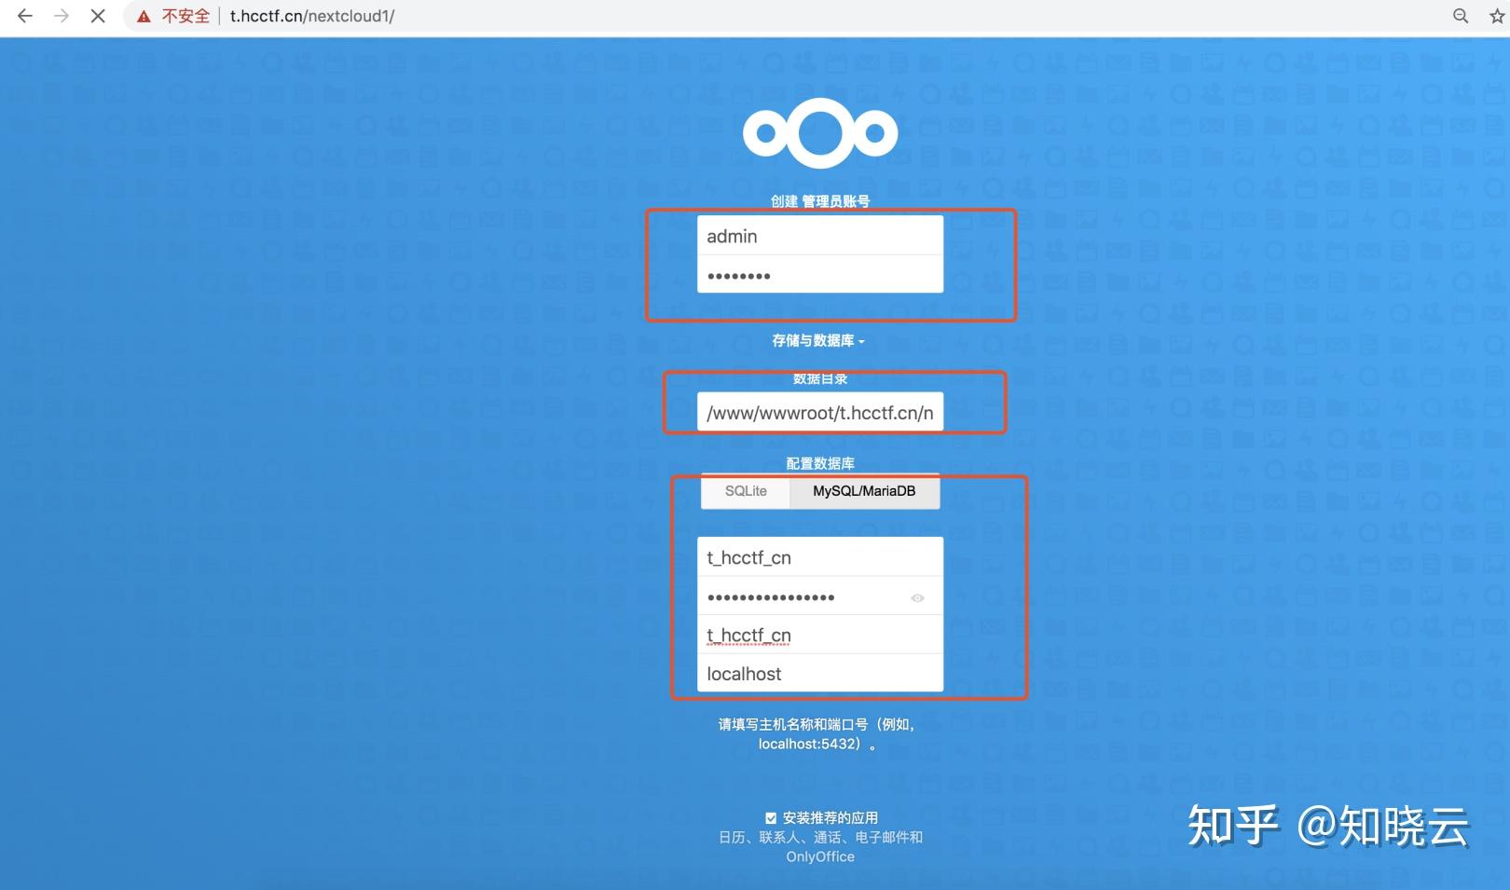Select the MySQL/MariaDB database tab
The height and width of the screenshot is (890, 1510).
tap(864, 491)
